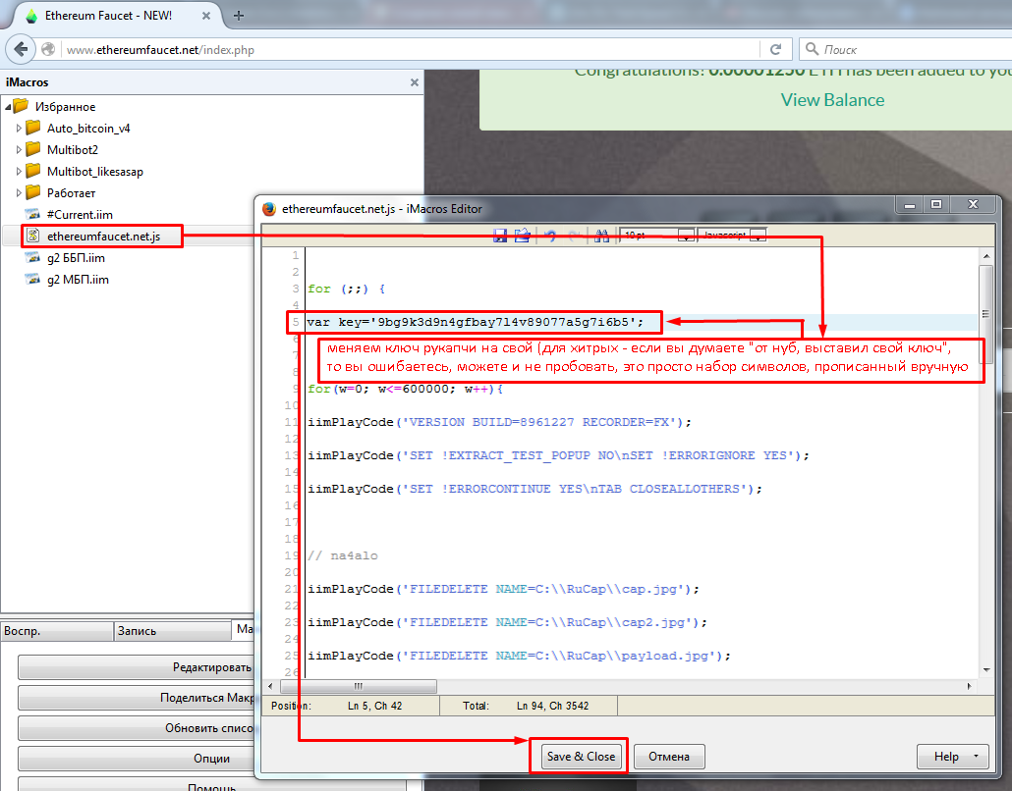Collapse the Избранное folder tree
This screenshot has height=791, width=1012.
(x=8, y=107)
